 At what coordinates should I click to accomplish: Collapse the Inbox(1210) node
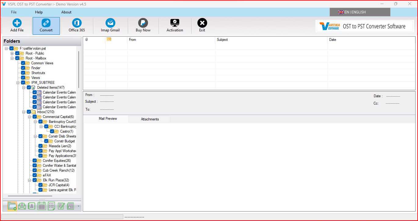(x=24, y=112)
